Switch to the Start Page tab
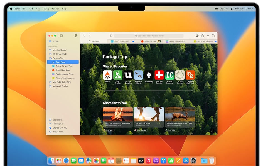Image resolution: width=263 pixels, height=166 pixels. click(94, 41)
